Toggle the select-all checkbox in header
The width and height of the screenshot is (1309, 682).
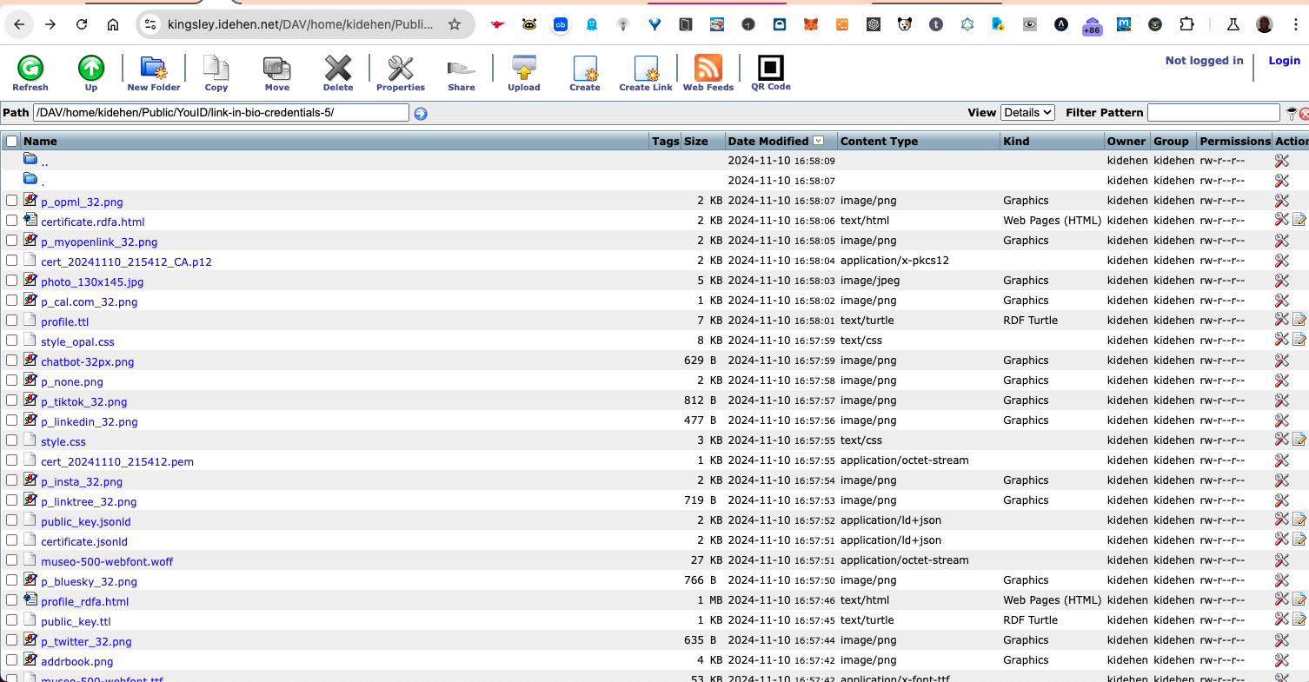pos(12,141)
